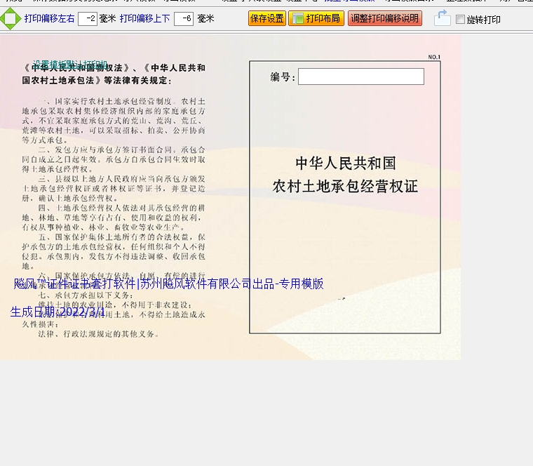Image resolution: width=533 pixels, height=466 pixels.
Task: Click the 设置模板默认打印机 link text
Action: pos(70,64)
